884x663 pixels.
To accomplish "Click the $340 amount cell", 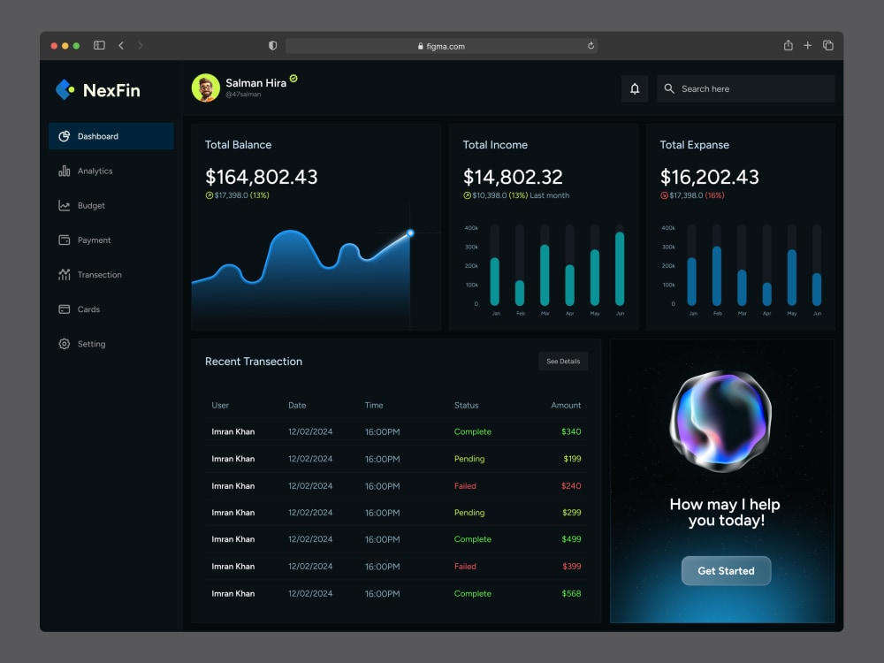I will tap(571, 432).
